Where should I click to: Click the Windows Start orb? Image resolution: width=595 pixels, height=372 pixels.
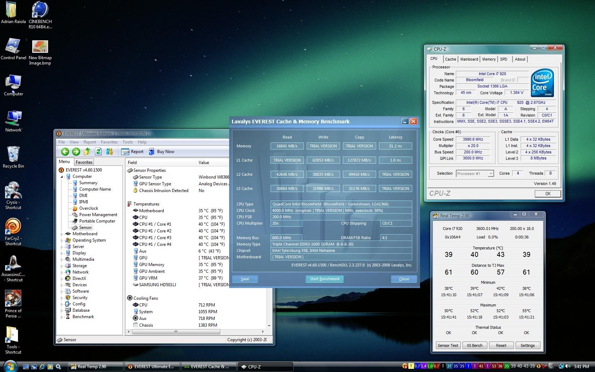[x=10, y=366]
